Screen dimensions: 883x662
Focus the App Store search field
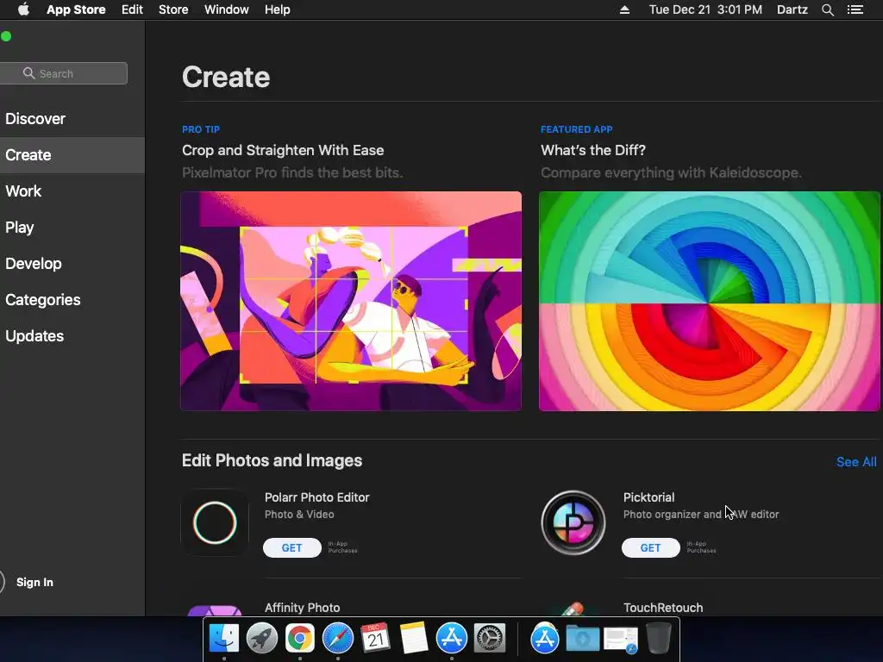[x=64, y=73]
